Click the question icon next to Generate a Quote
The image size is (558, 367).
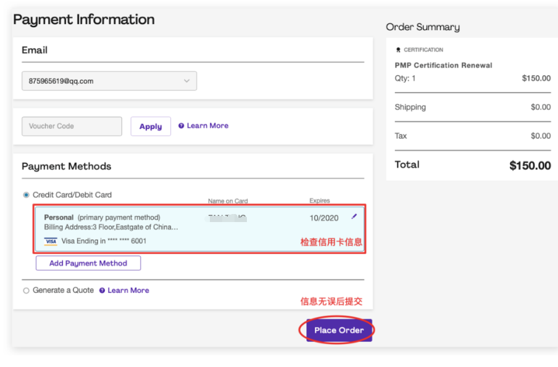point(102,291)
